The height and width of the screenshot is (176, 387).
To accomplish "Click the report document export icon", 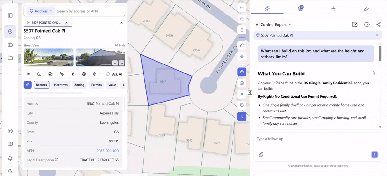I will coord(50,74).
